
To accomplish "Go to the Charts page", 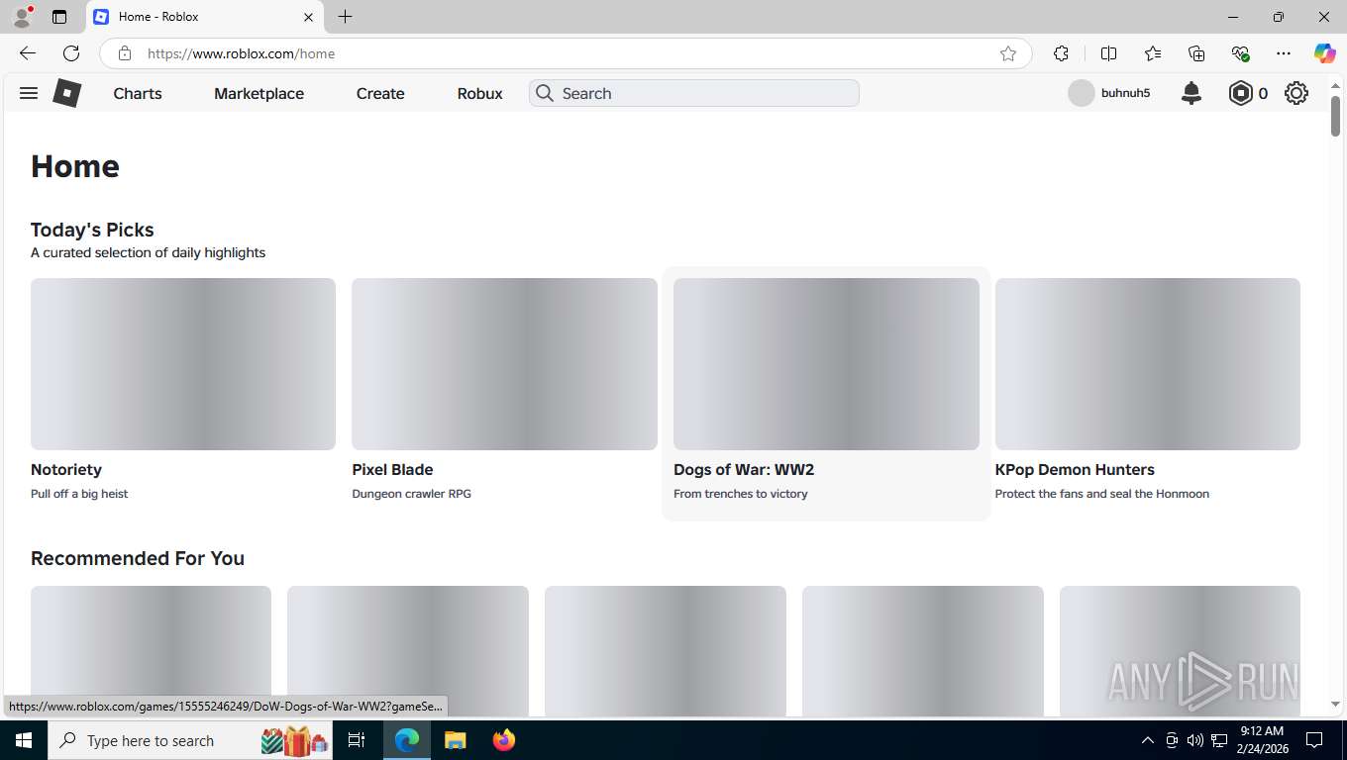I will [138, 93].
